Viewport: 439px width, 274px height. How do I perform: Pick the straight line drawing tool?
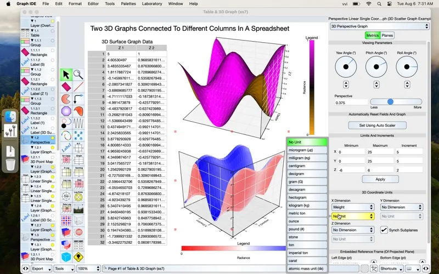click(78, 87)
